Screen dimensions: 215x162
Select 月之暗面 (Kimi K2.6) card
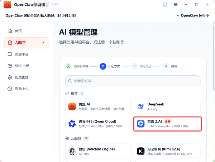[x=167, y=151]
